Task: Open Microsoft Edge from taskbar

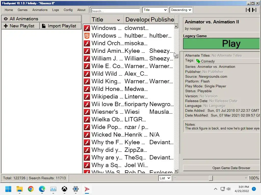Action: pos(42,189)
